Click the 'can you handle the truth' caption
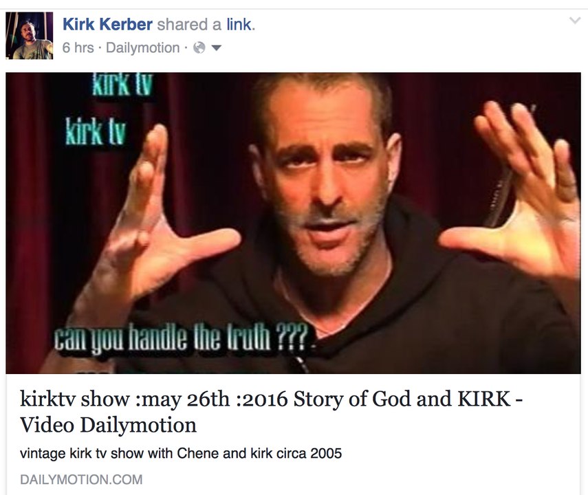The height and width of the screenshot is (495, 588). point(182,338)
